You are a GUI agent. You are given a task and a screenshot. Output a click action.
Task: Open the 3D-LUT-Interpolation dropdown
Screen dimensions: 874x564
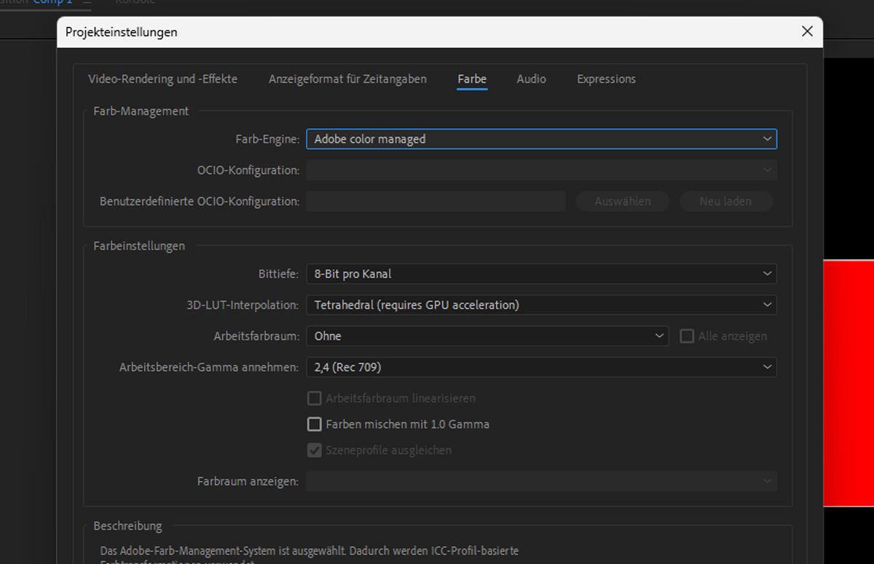pyautogui.click(x=541, y=305)
